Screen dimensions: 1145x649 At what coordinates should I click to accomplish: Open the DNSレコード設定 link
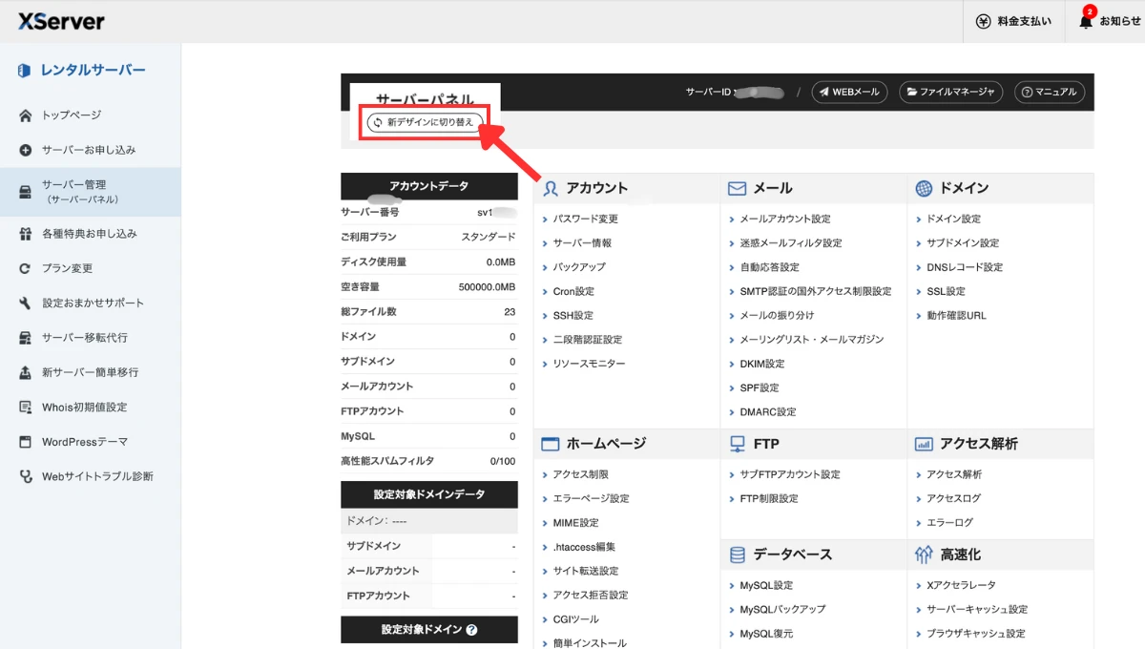pyautogui.click(x=965, y=267)
